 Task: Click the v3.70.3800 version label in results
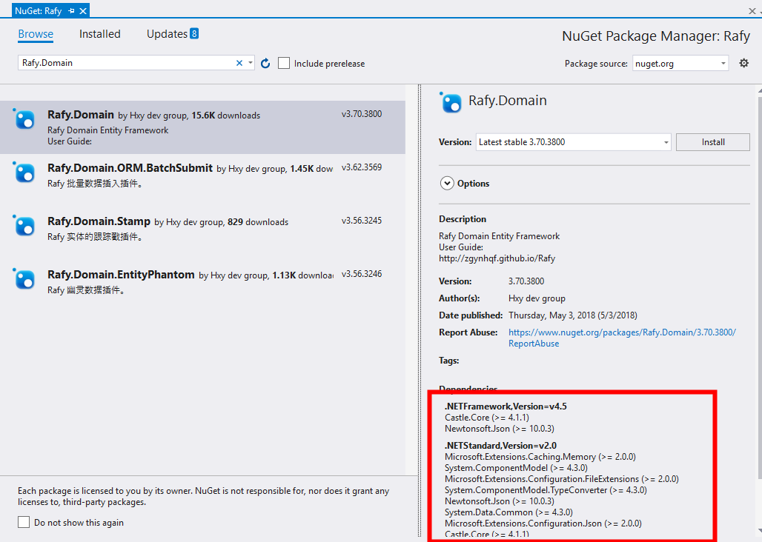[x=362, y=114]
